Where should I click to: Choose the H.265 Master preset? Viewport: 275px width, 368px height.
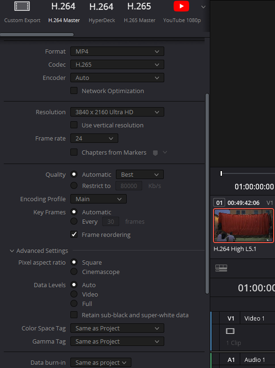click(x=139, y=12)
